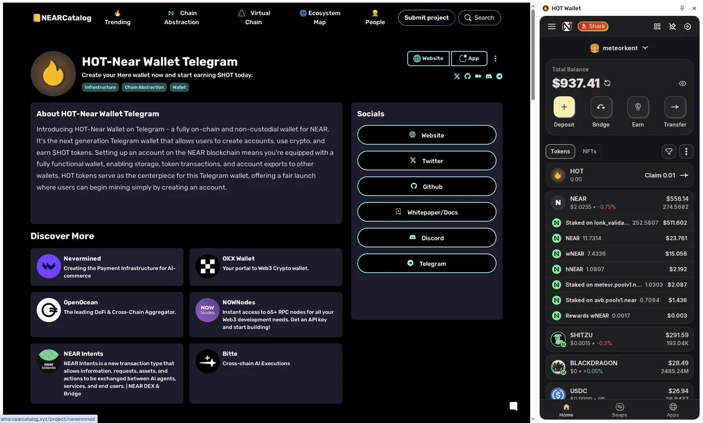Screen dimensions: 703x423
Task: Click the Submit project button
Action: 426,18
